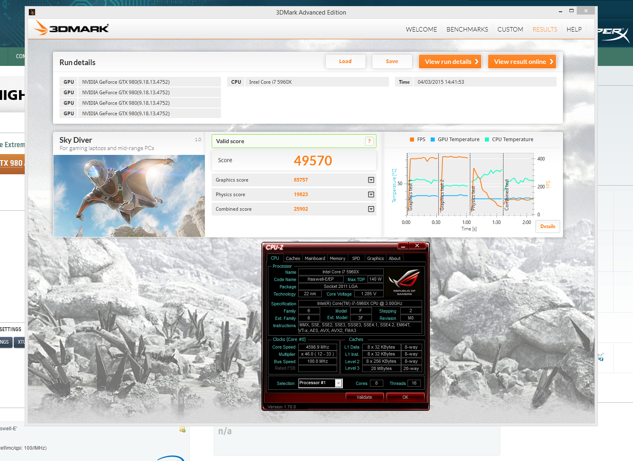Select the CPU-Z CPU tab
Screen dimensions: 633x461
tap(275, 258)
